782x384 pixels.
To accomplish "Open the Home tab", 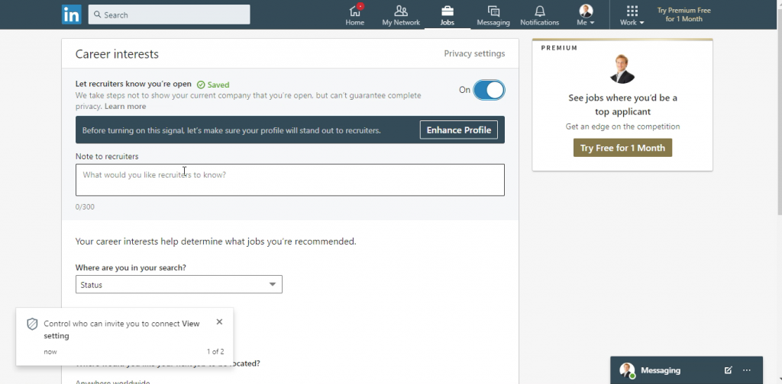I will point(354,15).
